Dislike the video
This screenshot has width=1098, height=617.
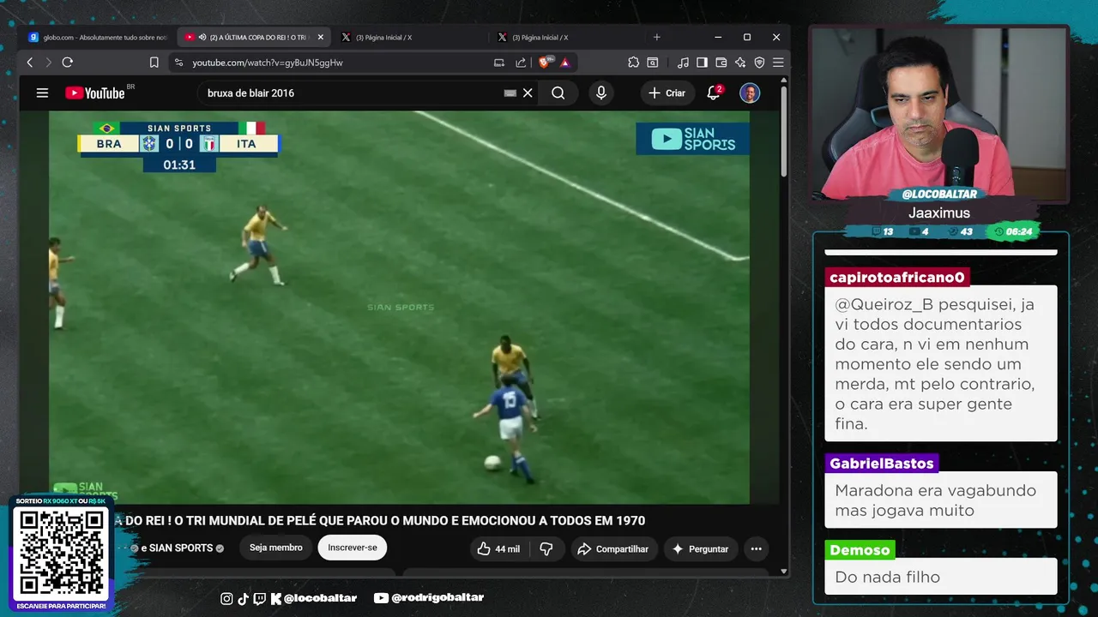click(x=546, y=548)
